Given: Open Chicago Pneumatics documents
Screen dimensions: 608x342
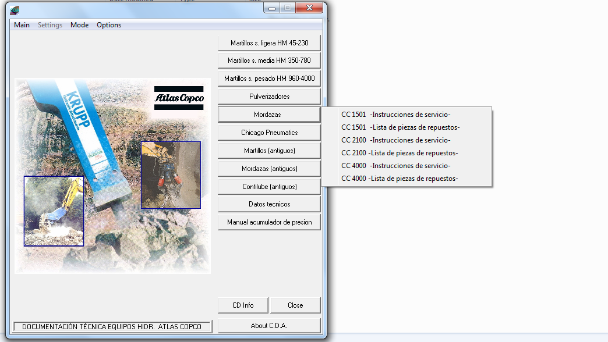Looking at the screenshot, I should click(x=269, y=133).
